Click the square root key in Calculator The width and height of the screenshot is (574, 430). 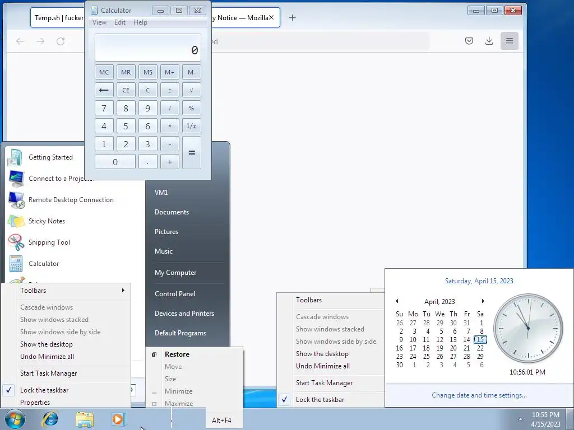pos(192,90)
